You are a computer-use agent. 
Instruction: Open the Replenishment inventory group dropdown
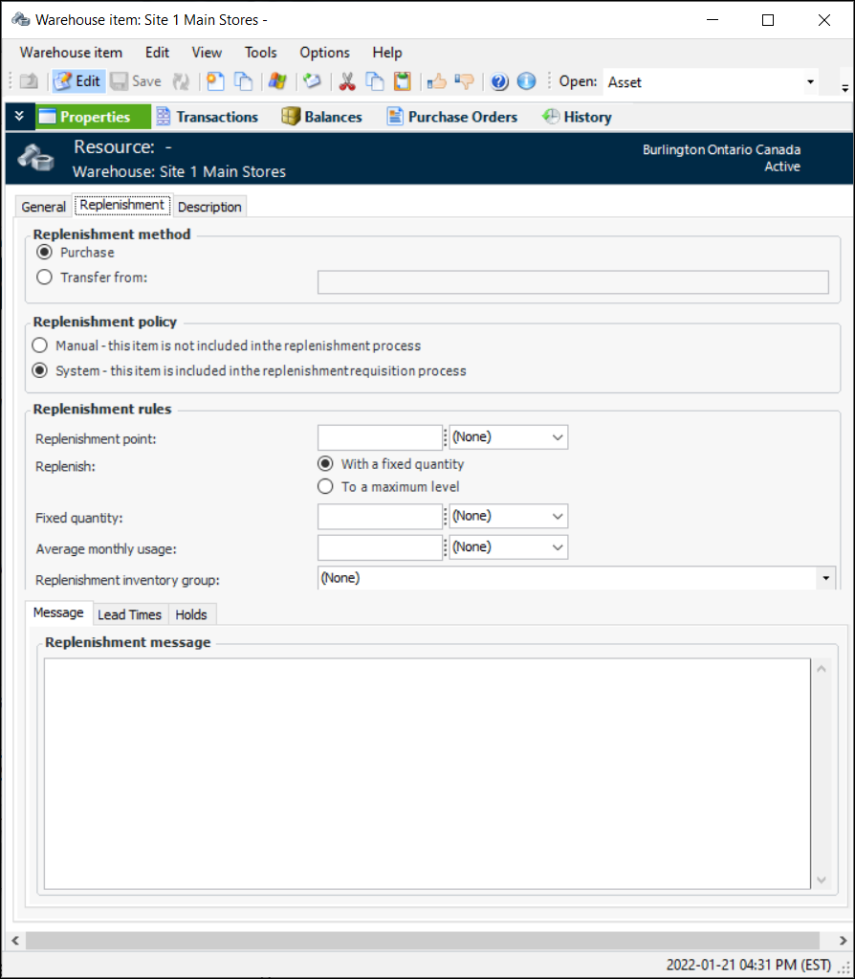click(x=825, y=578)
